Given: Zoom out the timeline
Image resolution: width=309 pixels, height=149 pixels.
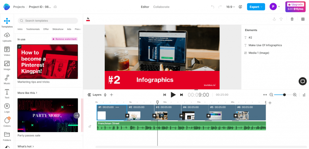Looking at the screenshot, I should click(x=271, y=95).
